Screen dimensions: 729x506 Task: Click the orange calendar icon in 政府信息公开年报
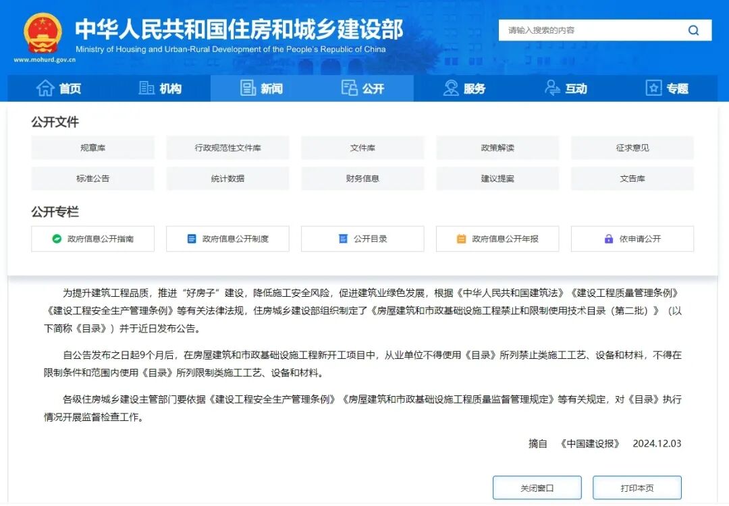tap(461, 239)
